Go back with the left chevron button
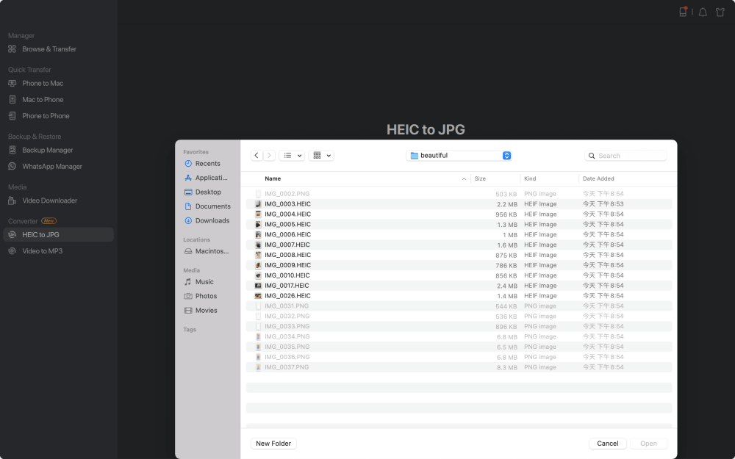The image size is (735, 459). [x=257, y=156]
